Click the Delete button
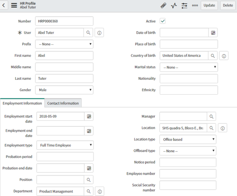 [228, 5]
